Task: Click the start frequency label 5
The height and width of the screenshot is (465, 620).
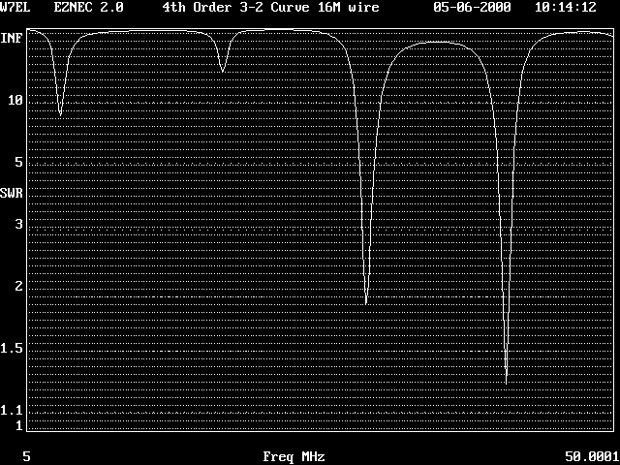Action: pyautogui.click(x=26, y=457)
